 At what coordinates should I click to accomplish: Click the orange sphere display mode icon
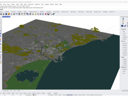[x=9, y=14]
